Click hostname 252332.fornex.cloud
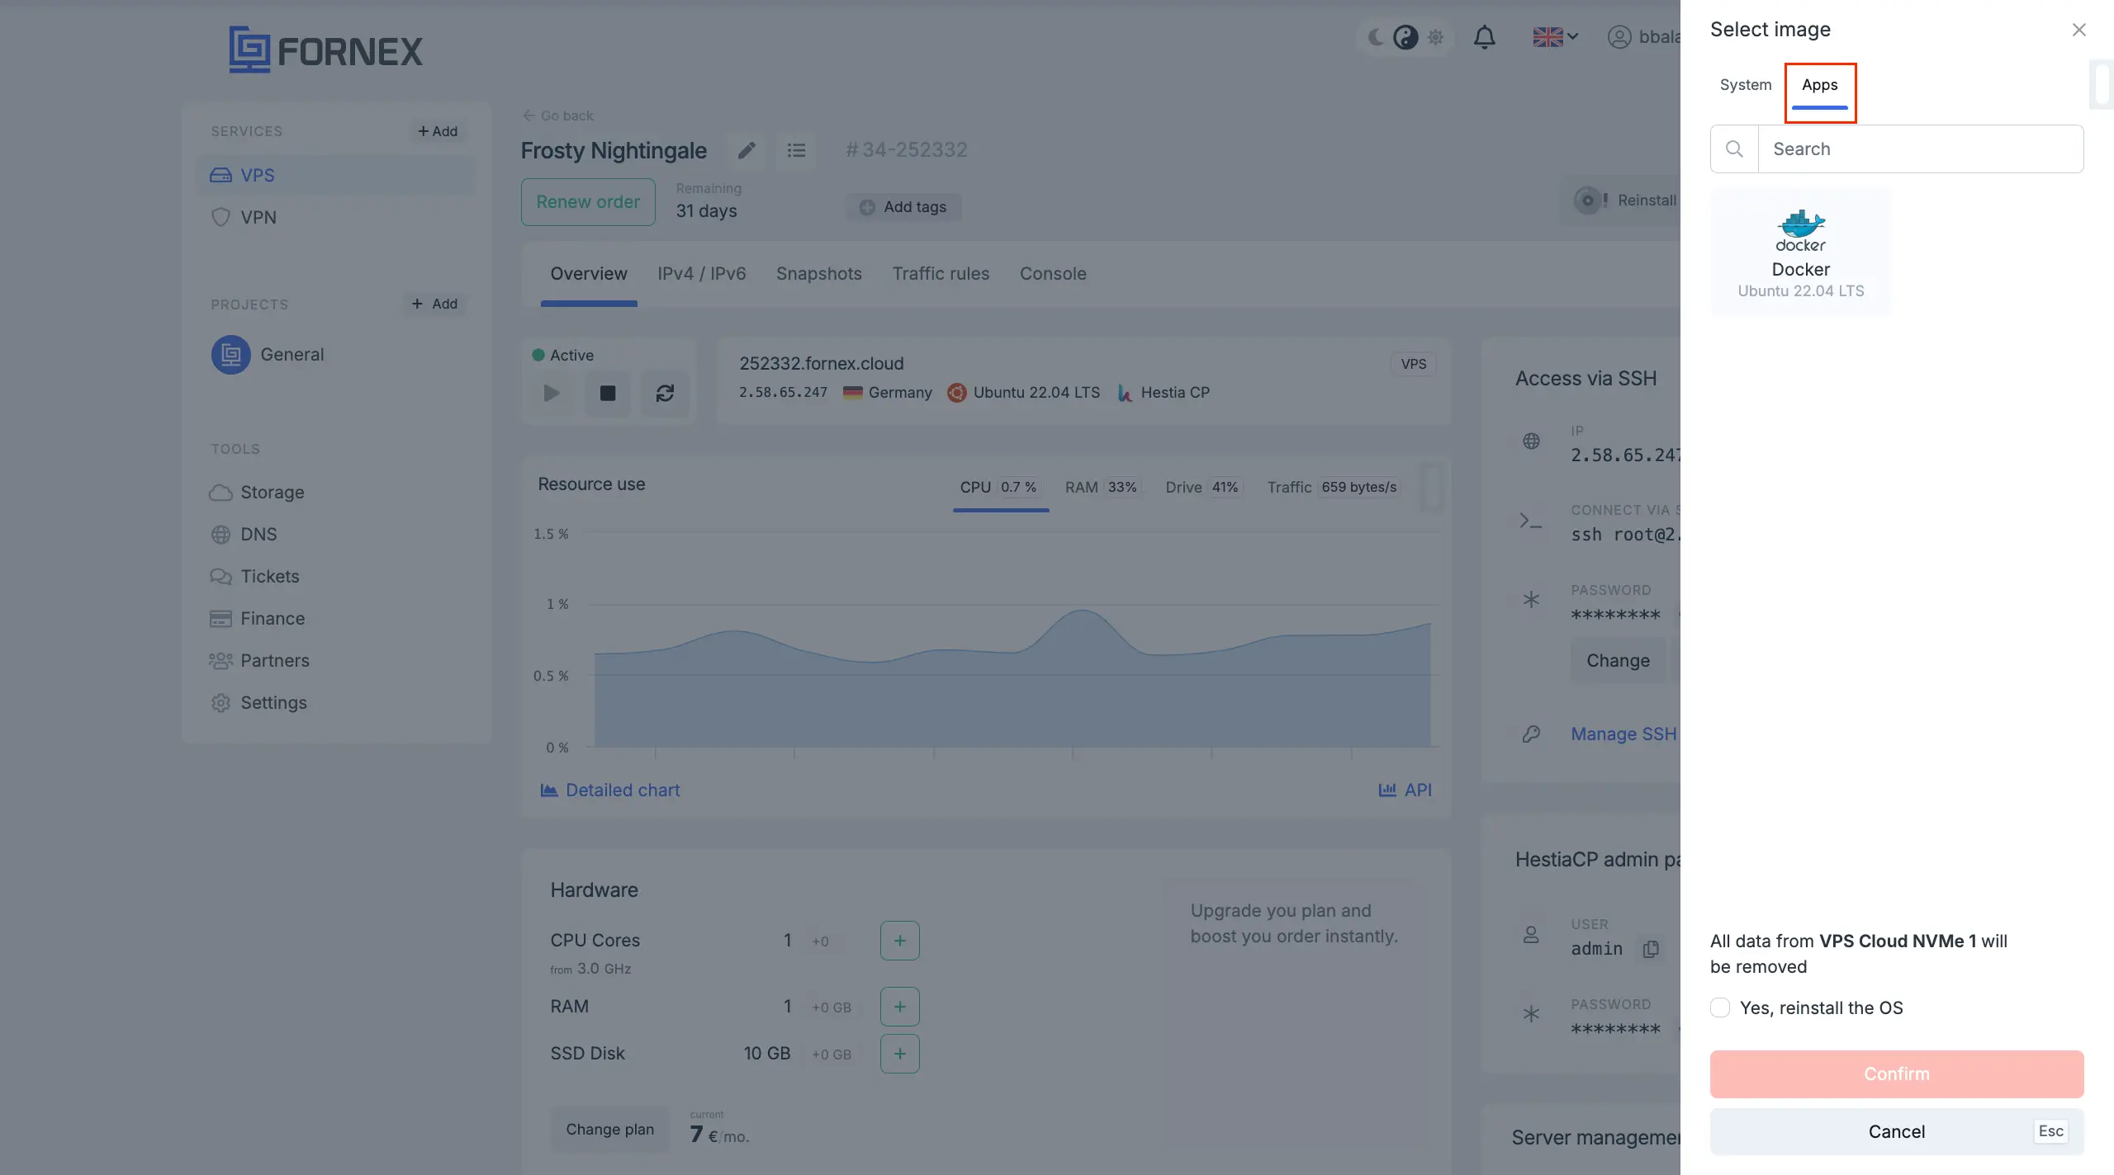 coord(822,364)
